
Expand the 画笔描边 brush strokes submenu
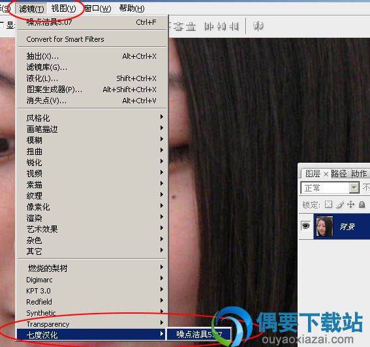point(92,129)
